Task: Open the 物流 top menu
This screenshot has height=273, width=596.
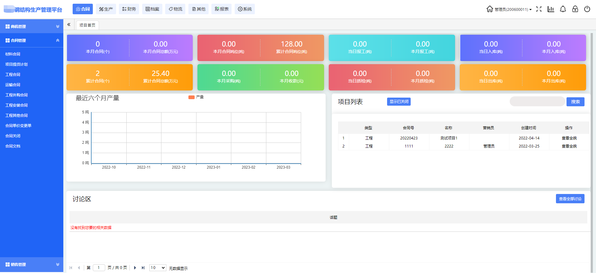Action: pos(175,9)
